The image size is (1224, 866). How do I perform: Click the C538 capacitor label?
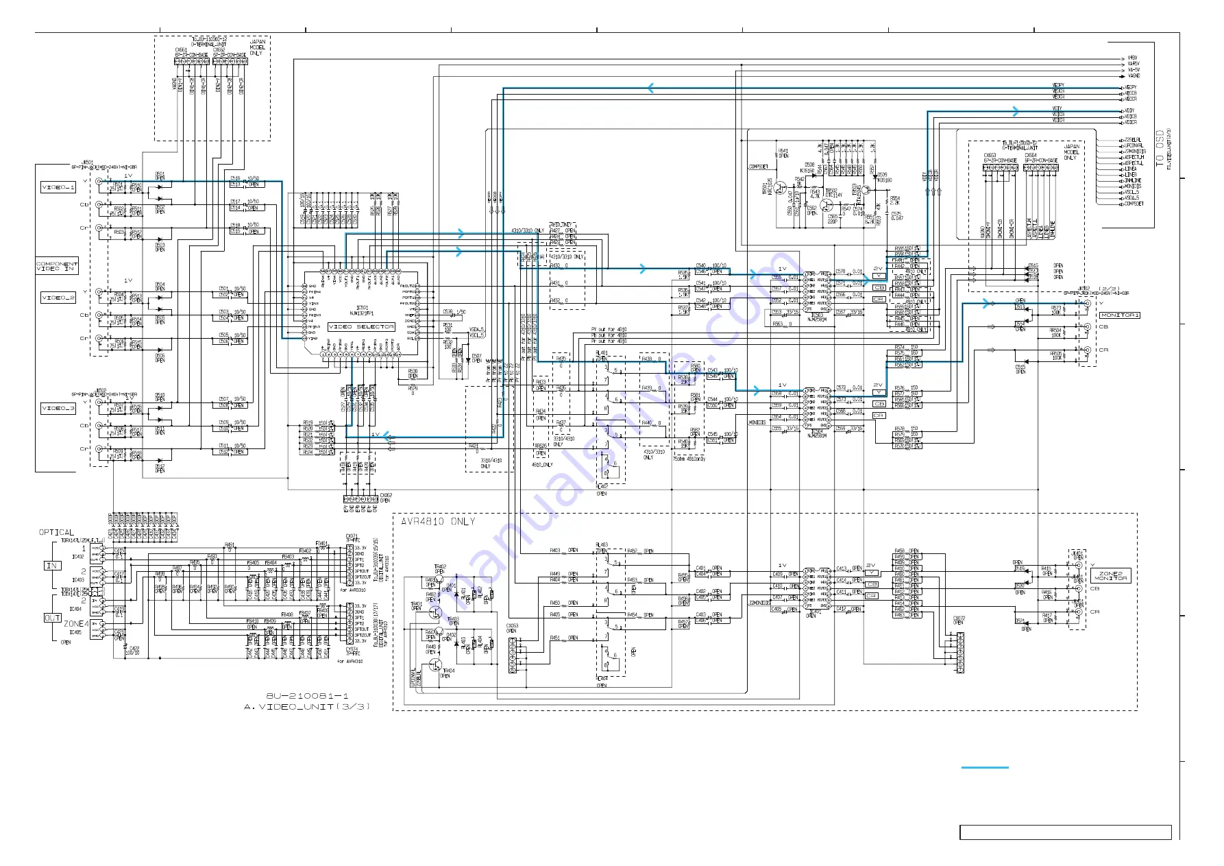click(448, 312)
